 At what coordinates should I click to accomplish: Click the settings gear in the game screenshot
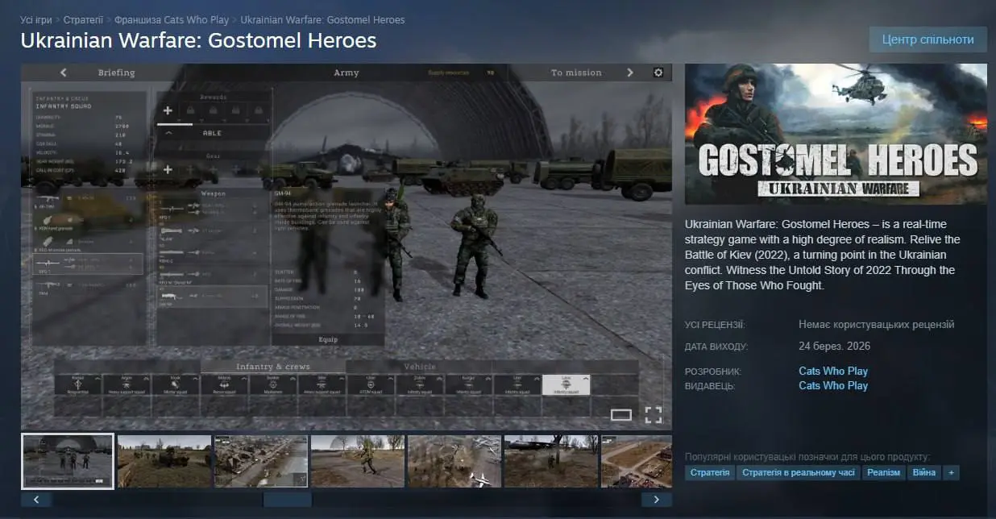658,73
